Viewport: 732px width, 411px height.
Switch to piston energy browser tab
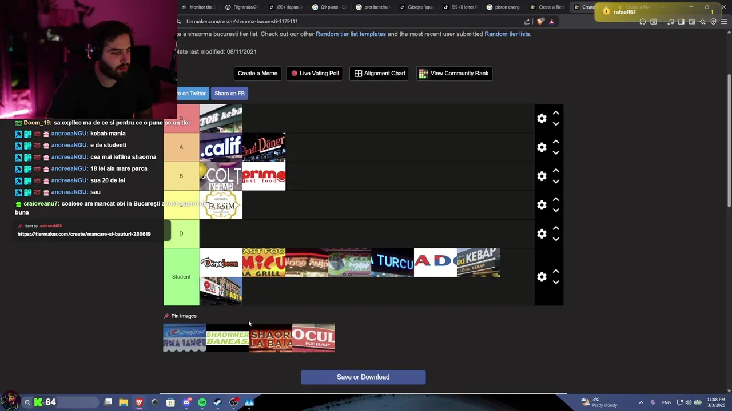(504, 7)
